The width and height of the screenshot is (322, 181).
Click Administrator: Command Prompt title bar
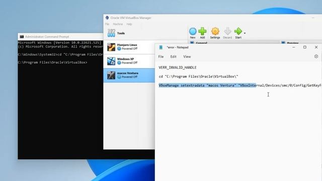point(60,37)
